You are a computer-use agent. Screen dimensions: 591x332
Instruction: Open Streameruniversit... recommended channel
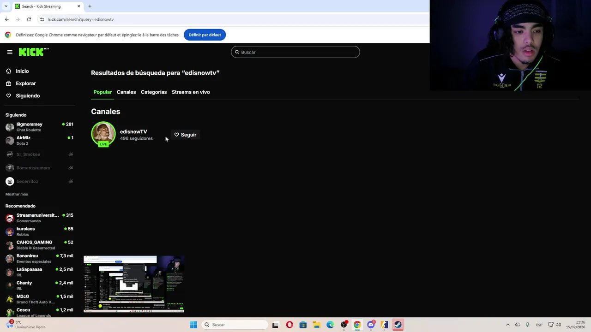click(x=39, y=218)
